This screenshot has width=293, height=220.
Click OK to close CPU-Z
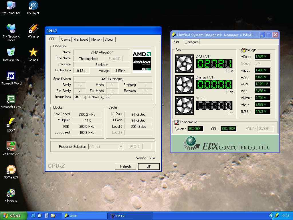(149, 166)
